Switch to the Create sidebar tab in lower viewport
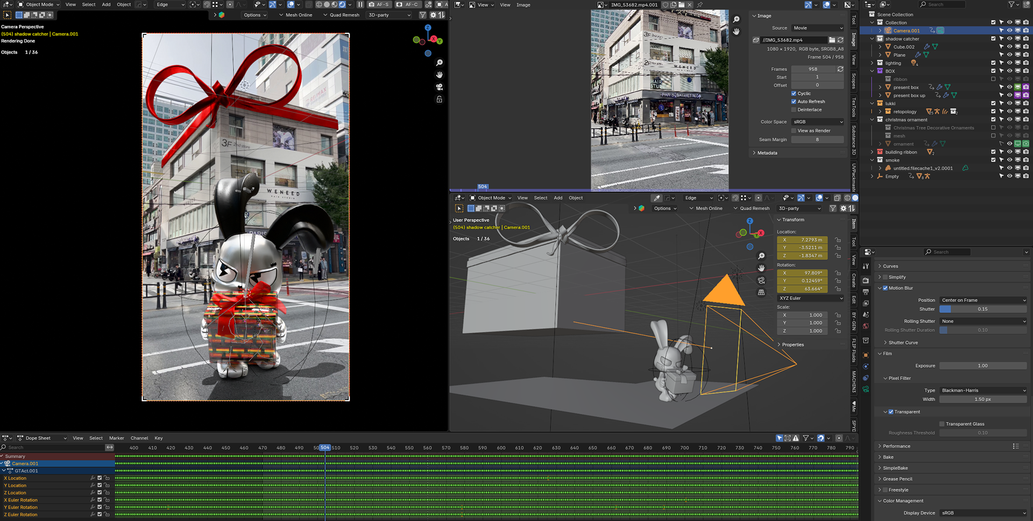Viewport: 1033px width, 521px height. (854, 280)
